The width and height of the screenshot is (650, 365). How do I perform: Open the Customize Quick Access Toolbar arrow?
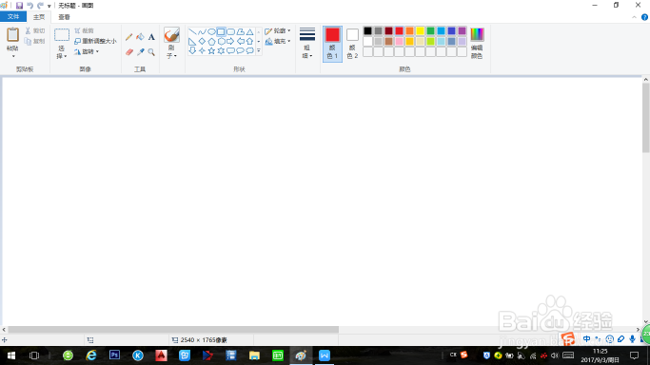tap(49, 6)
